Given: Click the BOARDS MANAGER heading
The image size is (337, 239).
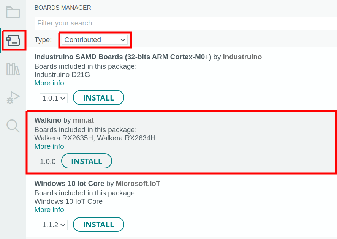Looking at the screenshot, I should pyautogui.click(x=63, y=8).
